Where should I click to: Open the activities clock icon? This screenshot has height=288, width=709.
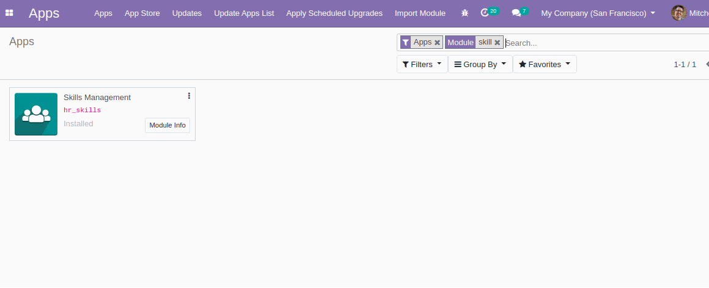coord(485,13)
